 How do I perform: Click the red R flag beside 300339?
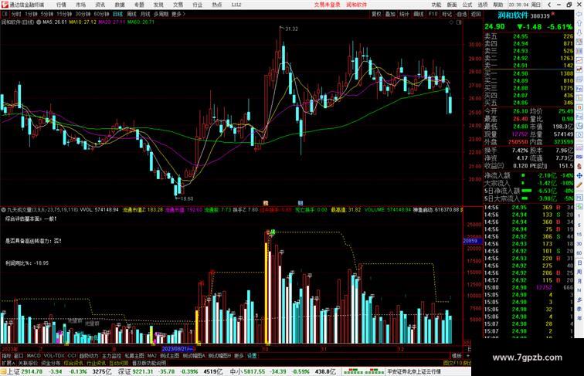click(553, 14)
